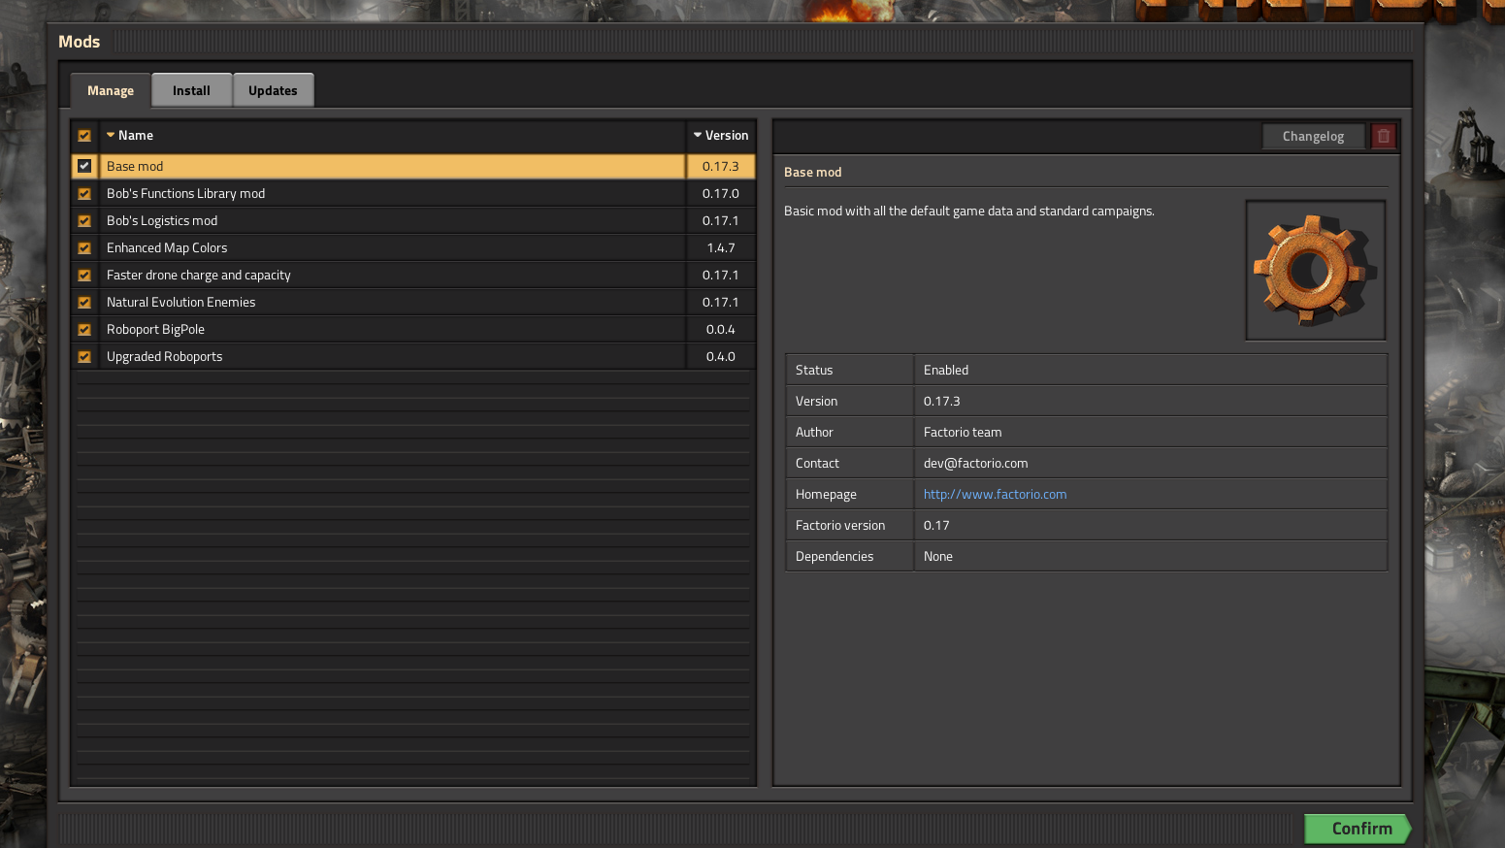Click the Dependencies None value
Viewport: 1505px width, 848px height.
coord(938,556)
